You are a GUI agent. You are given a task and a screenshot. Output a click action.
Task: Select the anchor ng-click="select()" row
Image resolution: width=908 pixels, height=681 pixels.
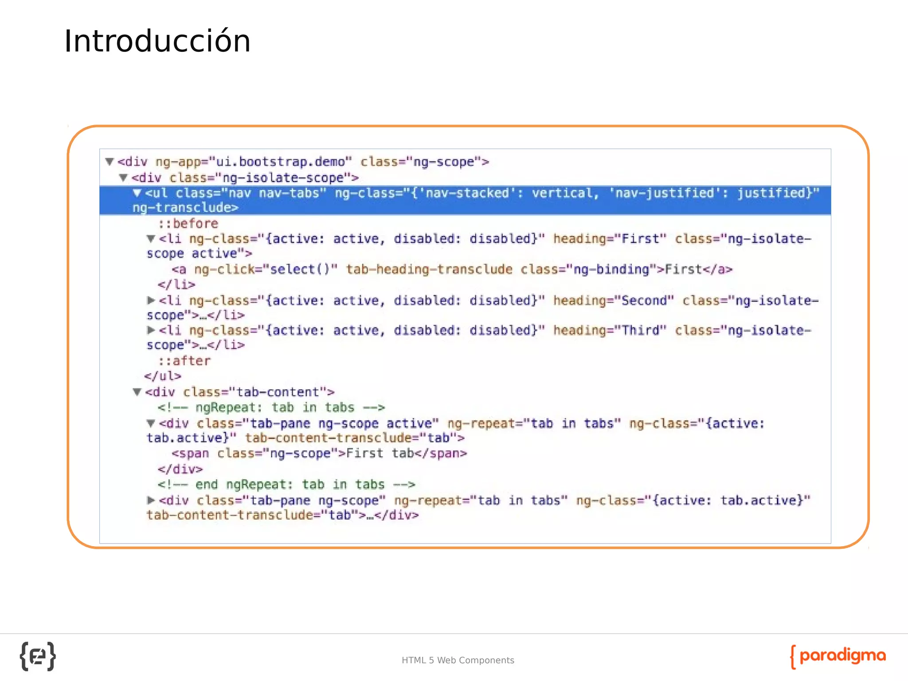tap(452, 270)
